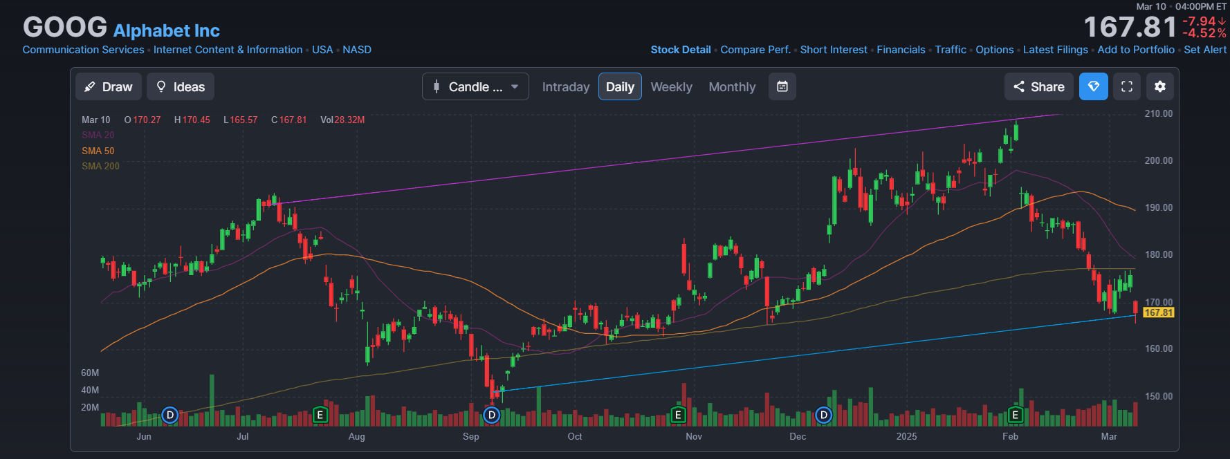Click the yellow 167.81 price label on axis
The width and height of the screenshot is (1230, 459).
[x=1158, y=312]
